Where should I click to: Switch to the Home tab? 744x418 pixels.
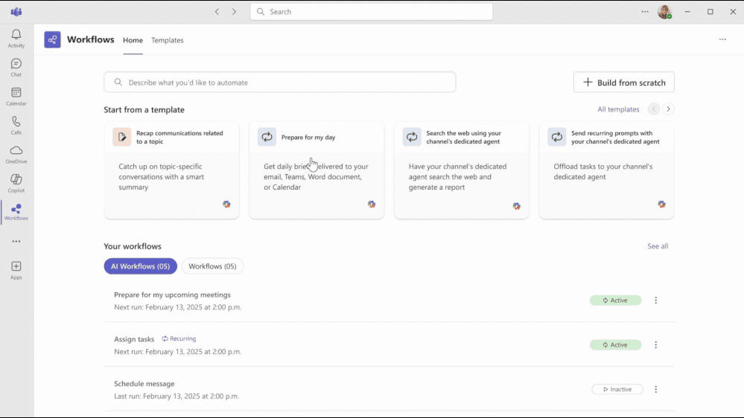(x=133, y=40)
